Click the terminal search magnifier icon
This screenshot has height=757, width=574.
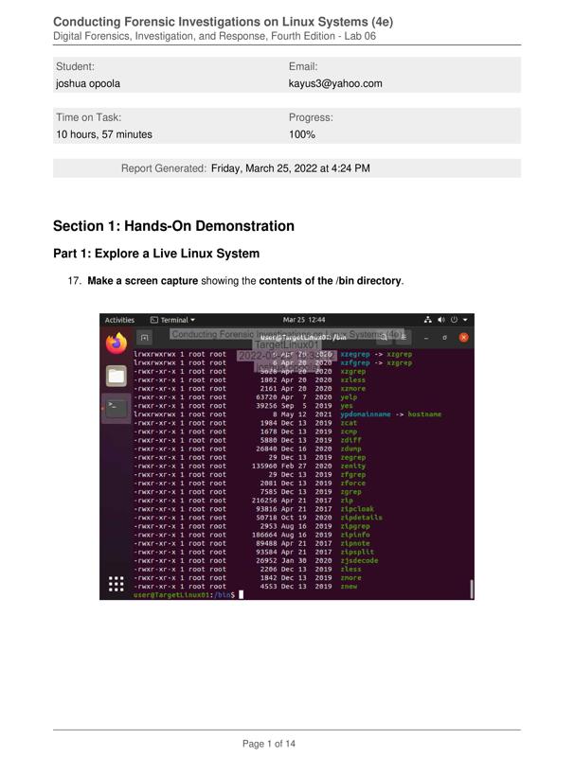[x=384, y=338]
